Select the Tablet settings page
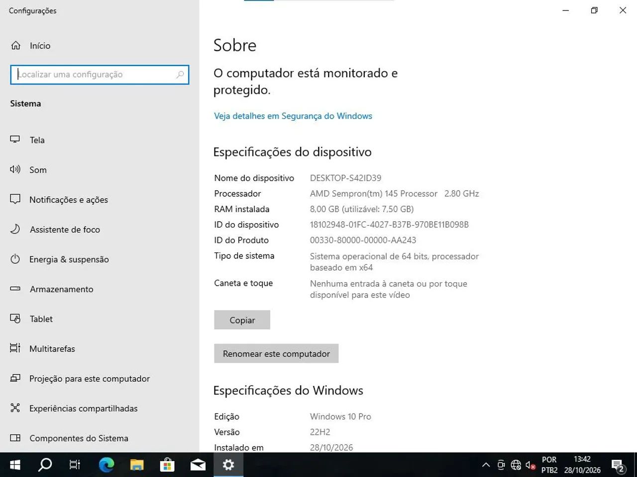This screenshot has height=477, width=637. [100, 319]
